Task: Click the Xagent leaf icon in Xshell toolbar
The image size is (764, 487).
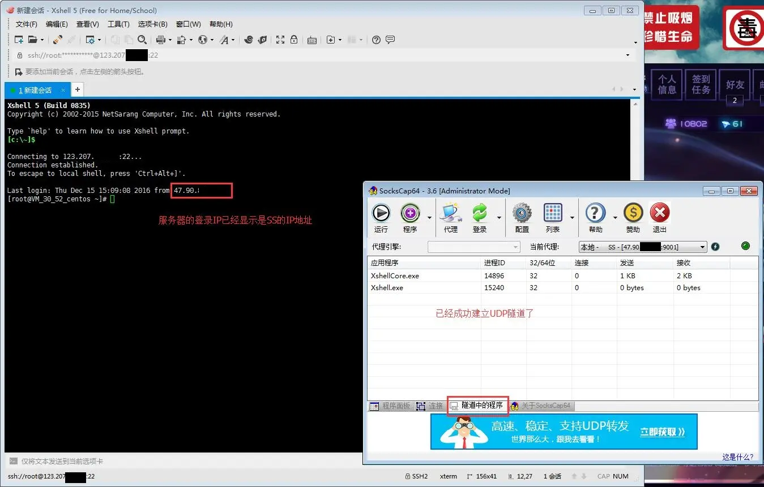Action: 262,40
